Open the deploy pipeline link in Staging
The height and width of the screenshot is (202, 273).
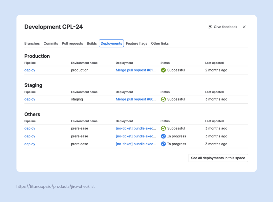point(30,99)
